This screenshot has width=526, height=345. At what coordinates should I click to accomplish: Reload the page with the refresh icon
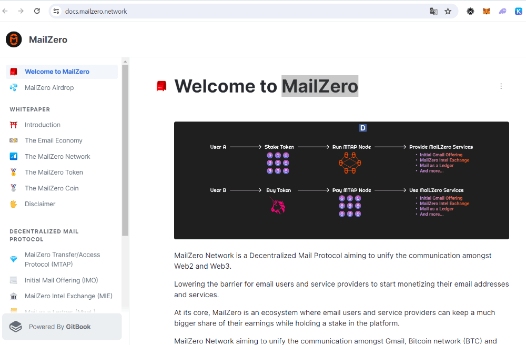click(x=37, y=11)
